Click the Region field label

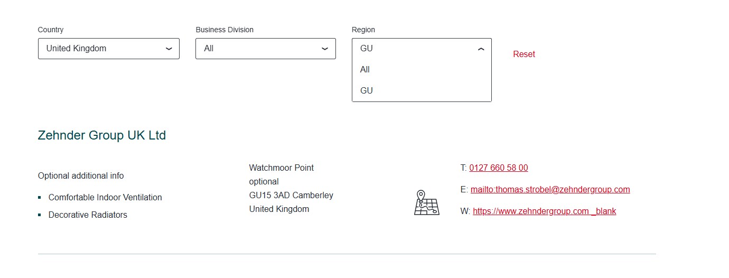point(363,30)
